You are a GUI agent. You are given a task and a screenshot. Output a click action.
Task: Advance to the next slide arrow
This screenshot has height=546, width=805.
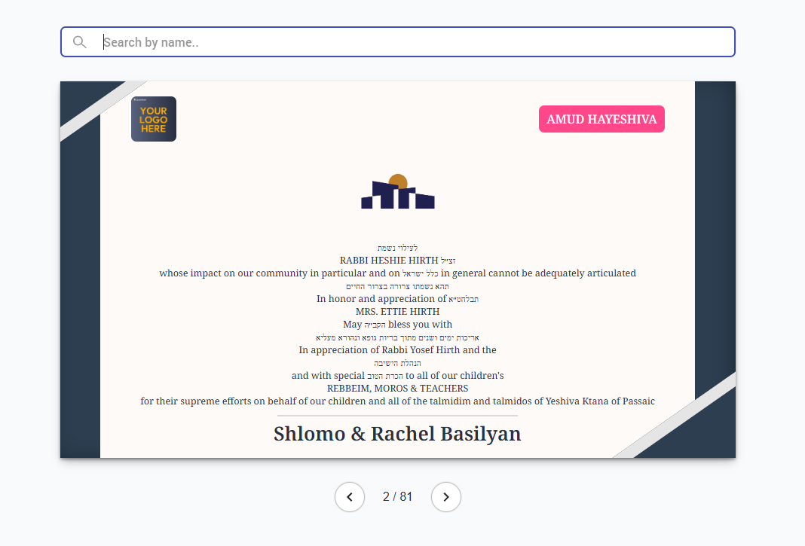pos(446,497)
